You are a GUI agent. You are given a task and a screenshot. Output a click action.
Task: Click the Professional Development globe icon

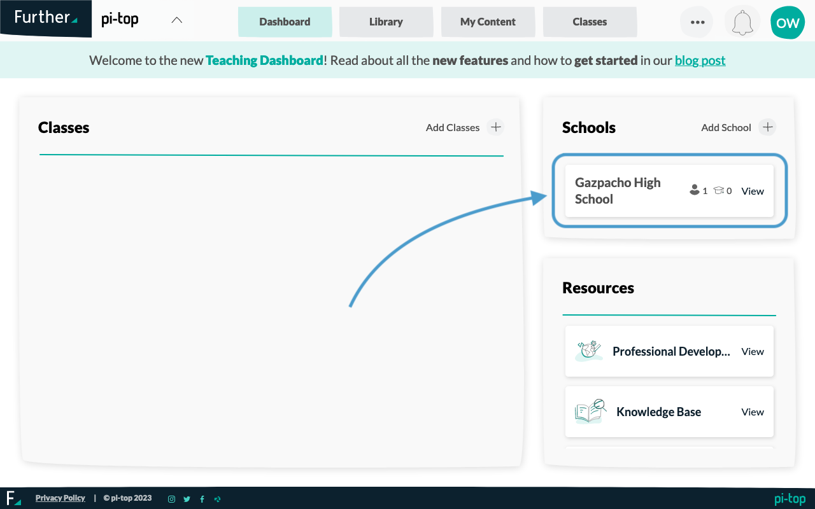coord(589,351)
